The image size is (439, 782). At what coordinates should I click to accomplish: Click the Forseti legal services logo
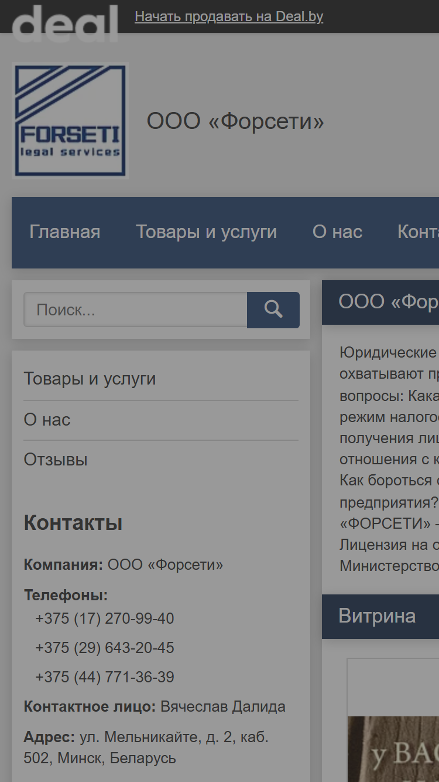[x=70, y=120]
